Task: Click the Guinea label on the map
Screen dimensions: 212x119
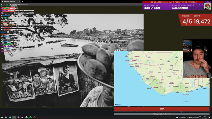Action: point(151,72)
